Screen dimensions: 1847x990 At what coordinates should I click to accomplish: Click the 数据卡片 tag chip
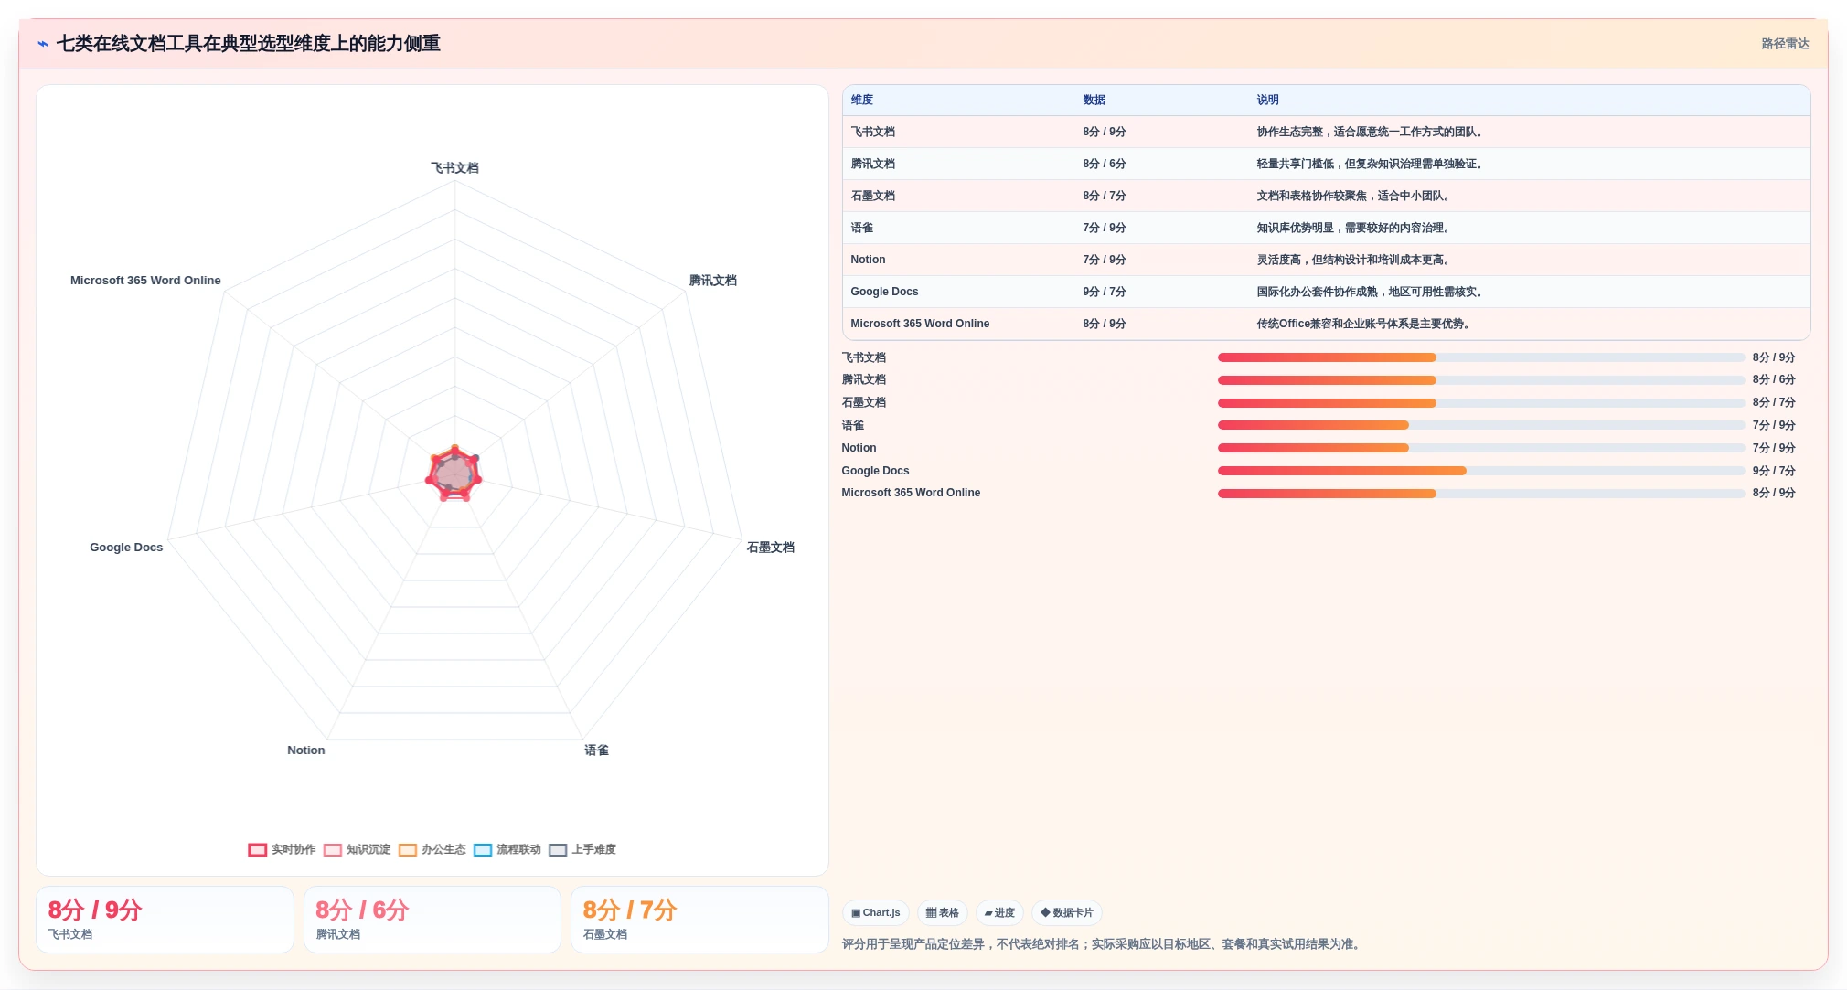[1066, 912]
